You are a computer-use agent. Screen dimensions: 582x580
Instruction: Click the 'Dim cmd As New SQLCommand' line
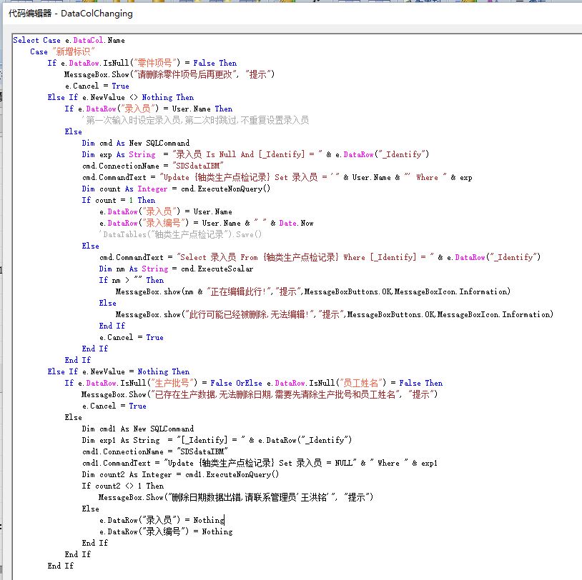click(x=135, y=143)
